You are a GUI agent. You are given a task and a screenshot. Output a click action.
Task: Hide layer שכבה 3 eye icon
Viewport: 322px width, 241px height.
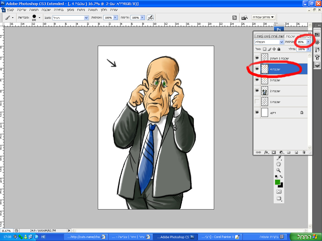coord(257,80)
